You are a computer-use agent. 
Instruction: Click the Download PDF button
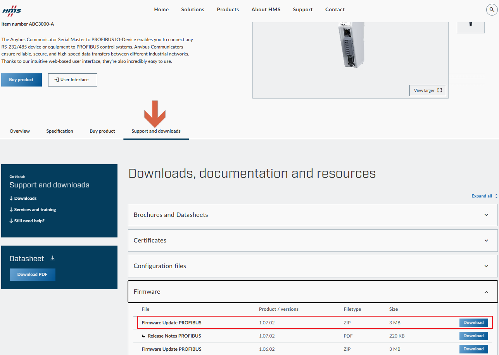tap(33, 274)
